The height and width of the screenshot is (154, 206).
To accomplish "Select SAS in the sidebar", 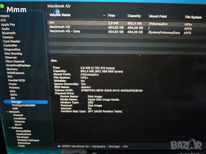I will [13, 91].
